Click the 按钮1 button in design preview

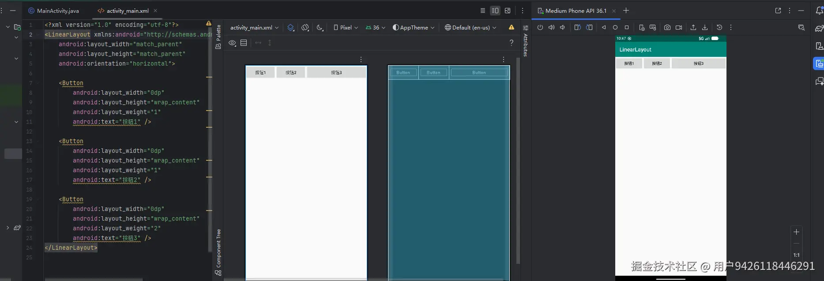coord(260,72)
